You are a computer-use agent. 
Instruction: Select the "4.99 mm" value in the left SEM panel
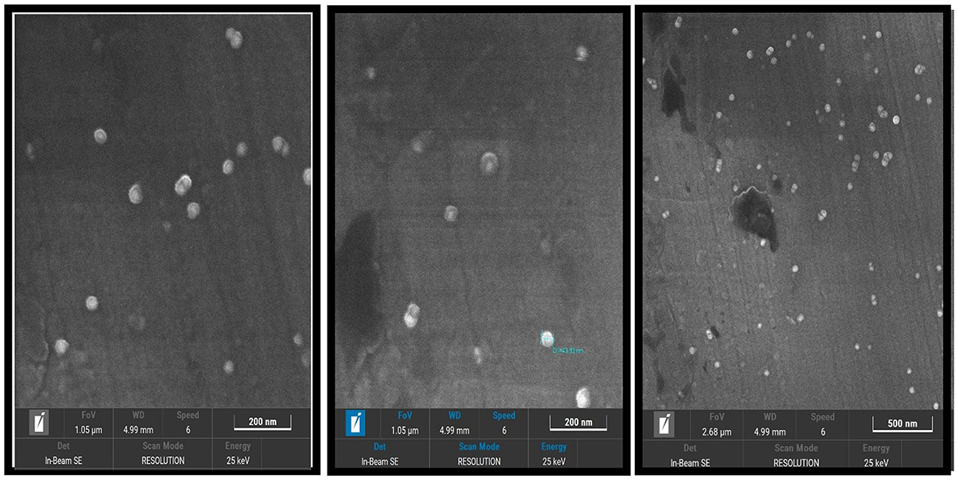(140, 431)
